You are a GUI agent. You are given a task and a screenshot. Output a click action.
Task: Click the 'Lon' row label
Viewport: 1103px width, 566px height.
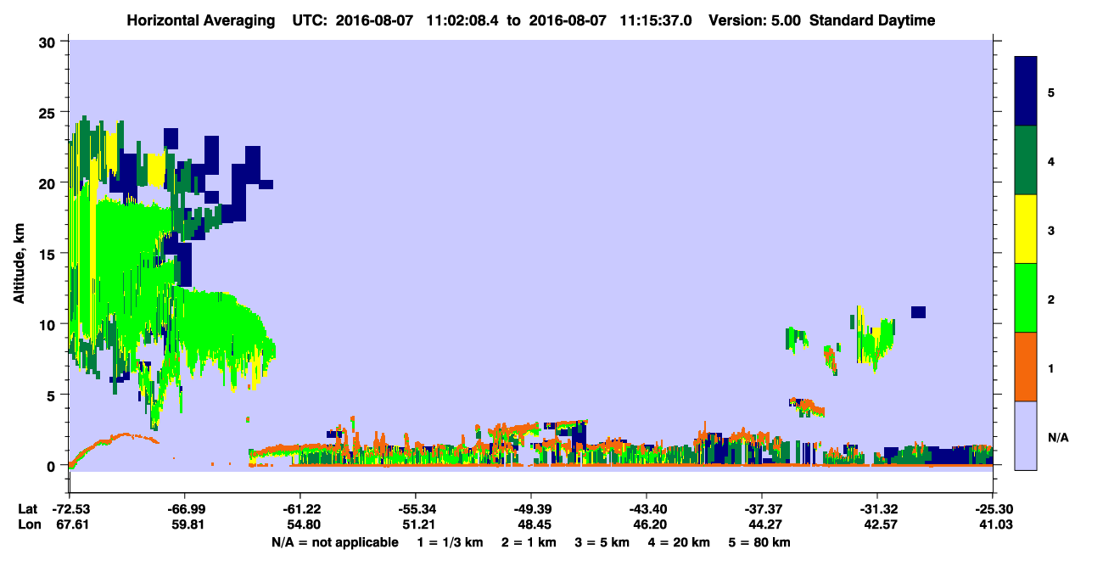pos(29,524)
